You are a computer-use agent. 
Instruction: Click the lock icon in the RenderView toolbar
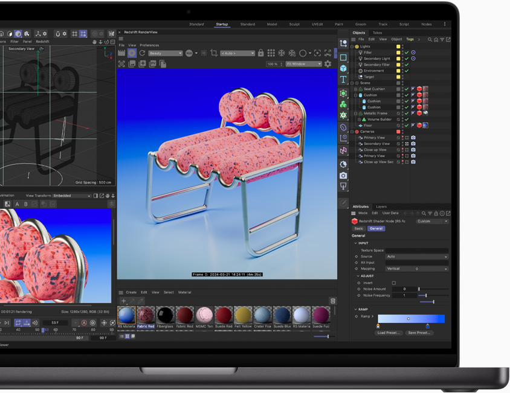[x=260, y=53]
